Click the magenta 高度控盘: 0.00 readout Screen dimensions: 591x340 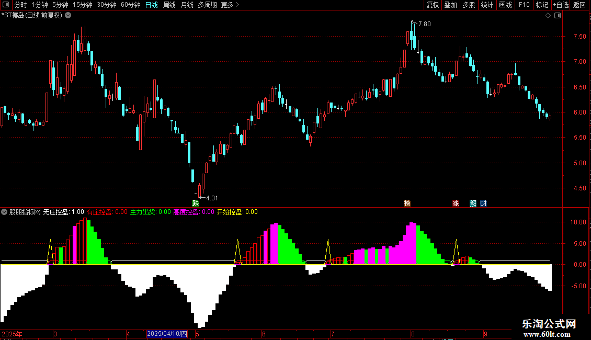click(x=194, y=212)
